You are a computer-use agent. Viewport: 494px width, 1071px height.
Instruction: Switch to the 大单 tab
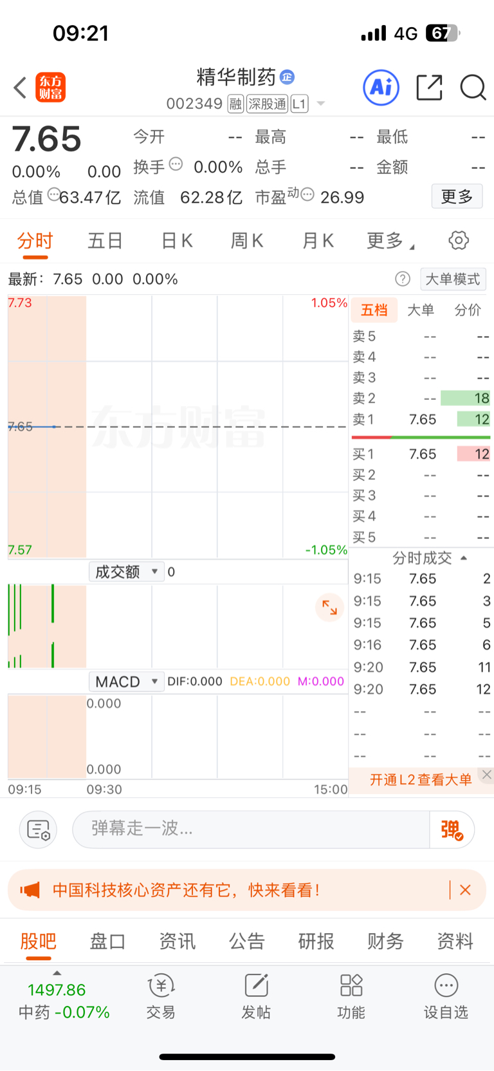(x=421, y=310)
